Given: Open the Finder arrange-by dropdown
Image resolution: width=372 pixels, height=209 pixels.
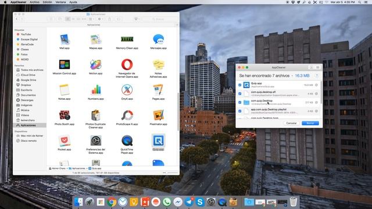Looking at the screenshot, I should [x=91, y=19].
